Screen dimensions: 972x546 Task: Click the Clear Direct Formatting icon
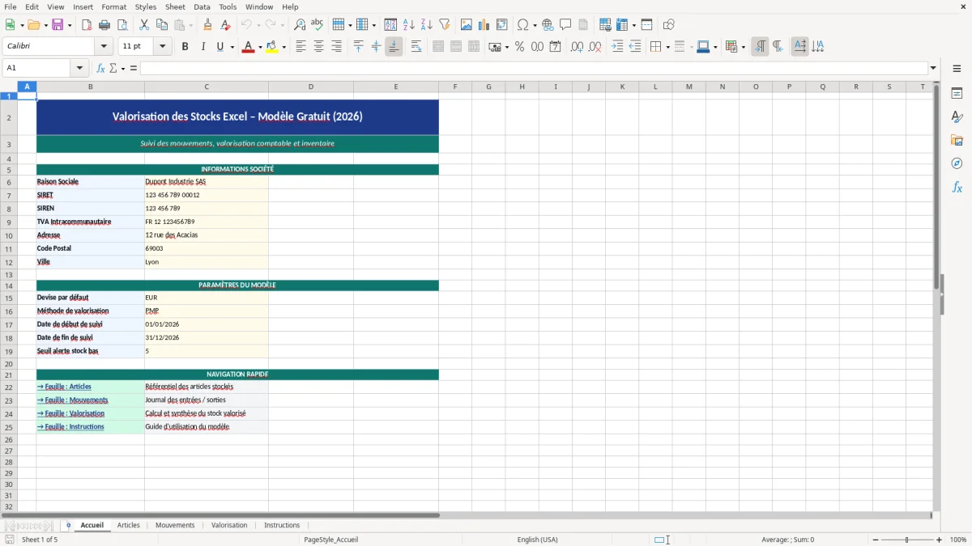click(226, 25)
